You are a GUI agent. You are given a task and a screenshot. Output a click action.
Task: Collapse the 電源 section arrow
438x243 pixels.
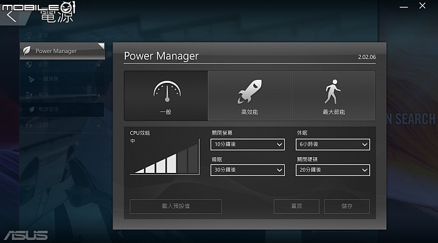(99, 95)
